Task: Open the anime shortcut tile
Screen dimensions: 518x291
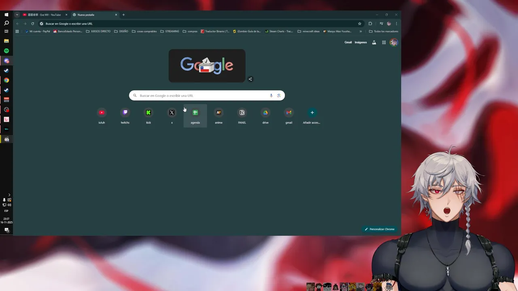Action: tap(219, 116)
